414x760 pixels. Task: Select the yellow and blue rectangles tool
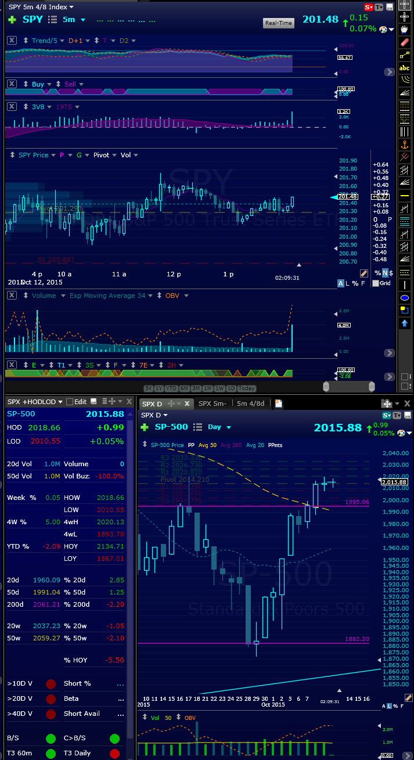pos(404,311)
